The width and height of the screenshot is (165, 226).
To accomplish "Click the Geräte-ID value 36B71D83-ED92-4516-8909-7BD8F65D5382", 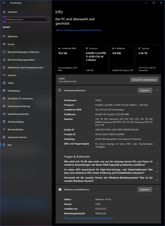I will 117,130.
